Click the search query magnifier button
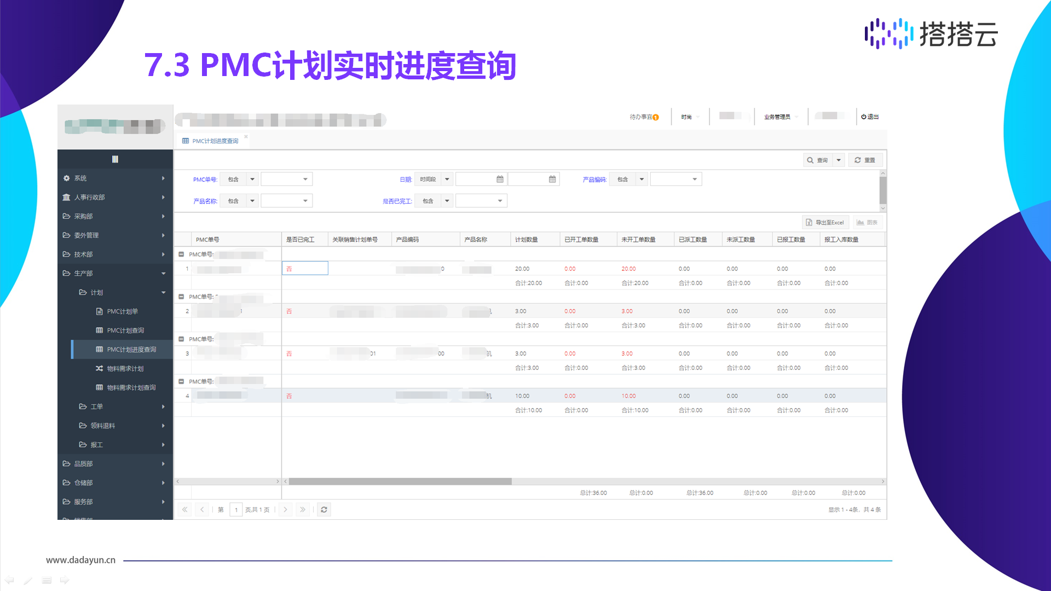This screenshot has width=1051, height=591. (817, 160)
